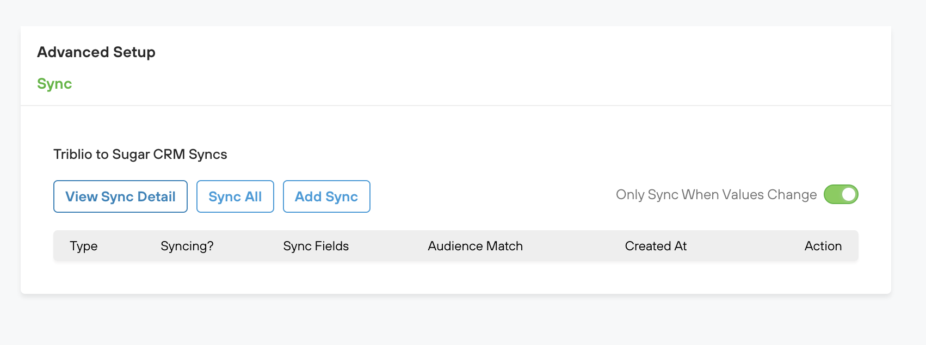Click the Triblio to Sugar CRM Syncs title
926x345 pixels.
tap(140, 155)
